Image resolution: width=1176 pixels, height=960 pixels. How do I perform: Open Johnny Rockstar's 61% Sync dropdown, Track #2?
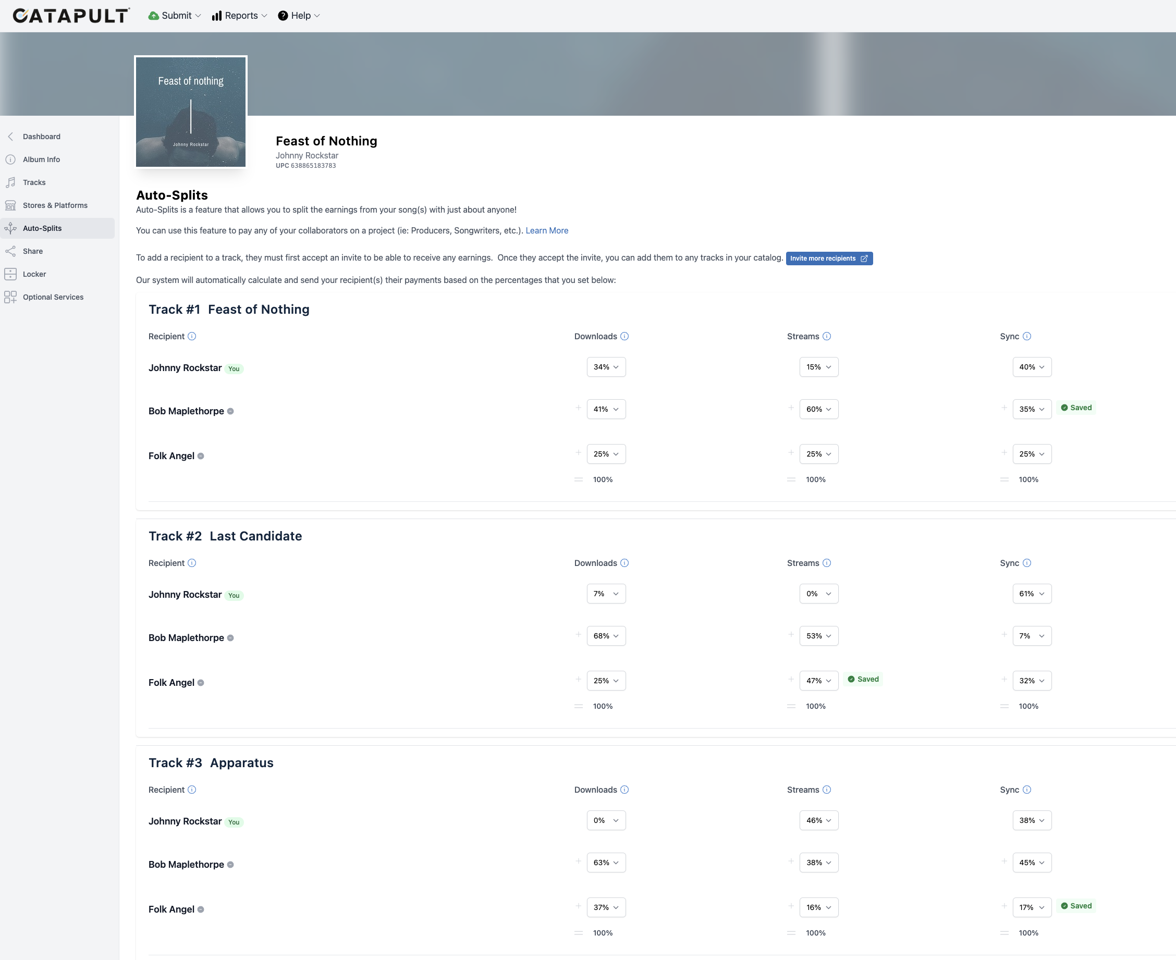[x=1032, y=594]
